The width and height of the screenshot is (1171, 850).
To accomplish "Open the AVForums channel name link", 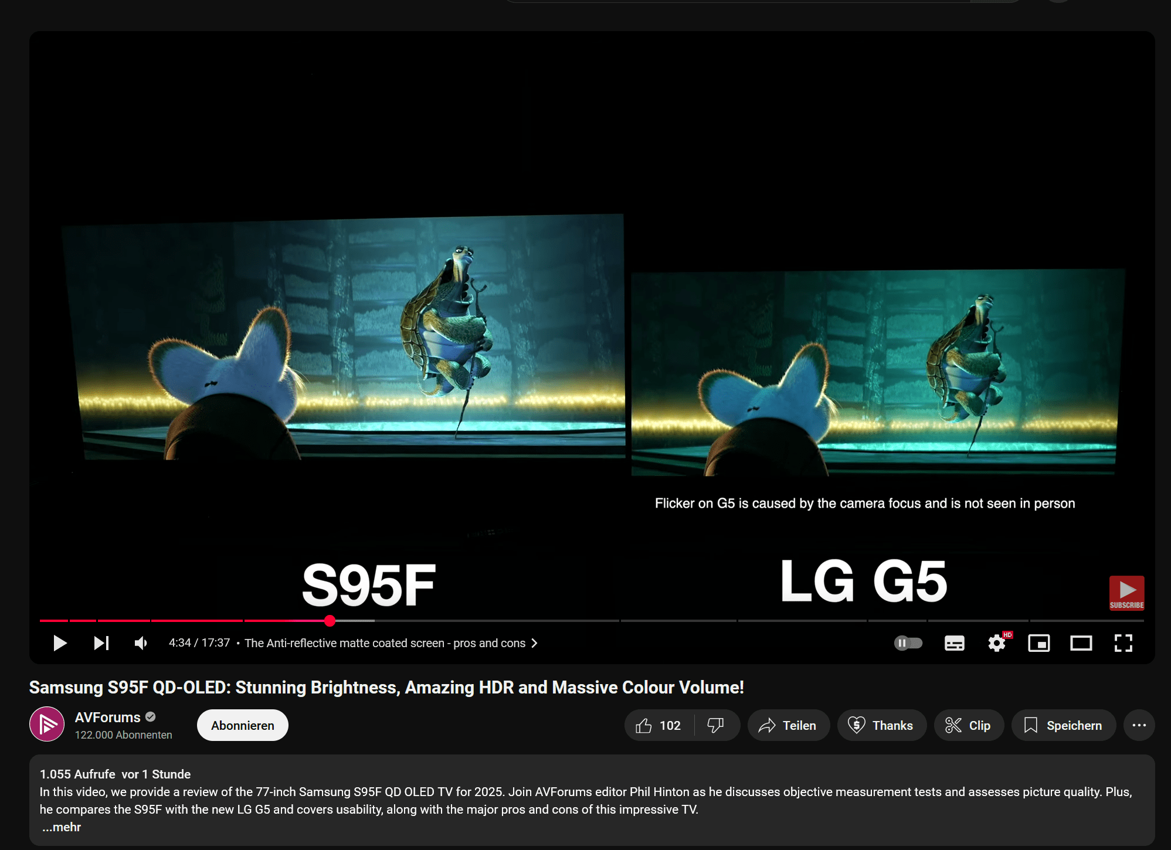I will [x=108, y=718].
